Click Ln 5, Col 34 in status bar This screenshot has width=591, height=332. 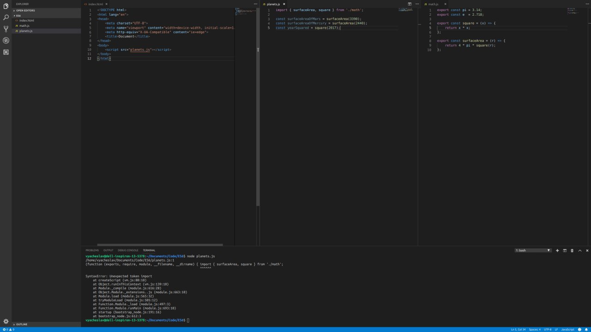tap(518, 329)
